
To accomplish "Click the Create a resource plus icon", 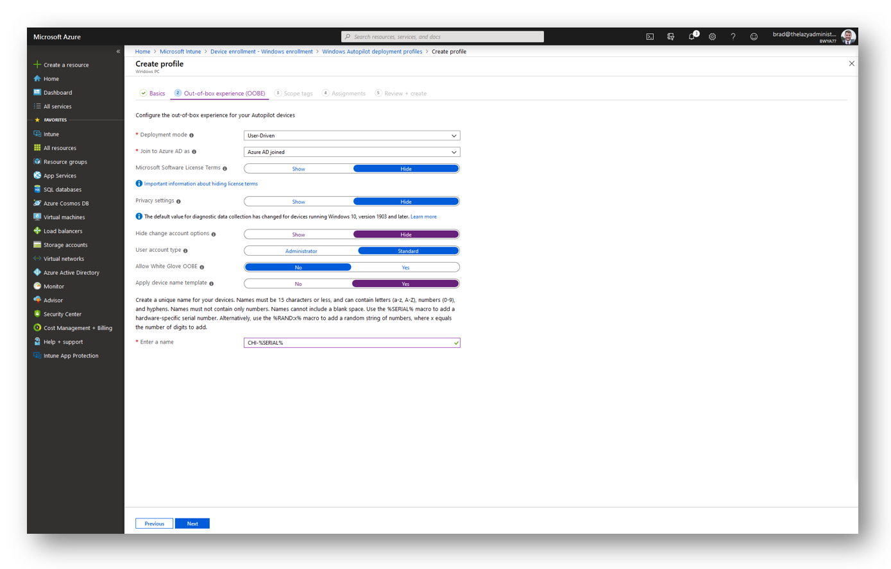I will 37,65.
